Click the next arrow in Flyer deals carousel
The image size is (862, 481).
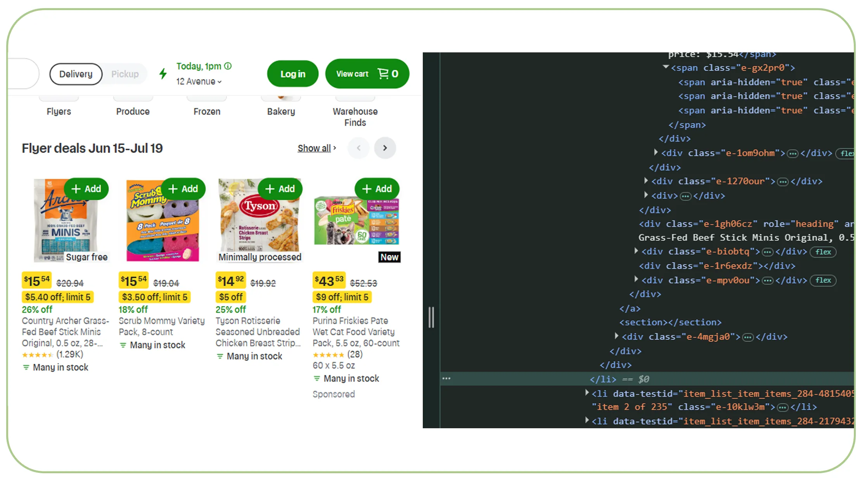click(385, 148)
